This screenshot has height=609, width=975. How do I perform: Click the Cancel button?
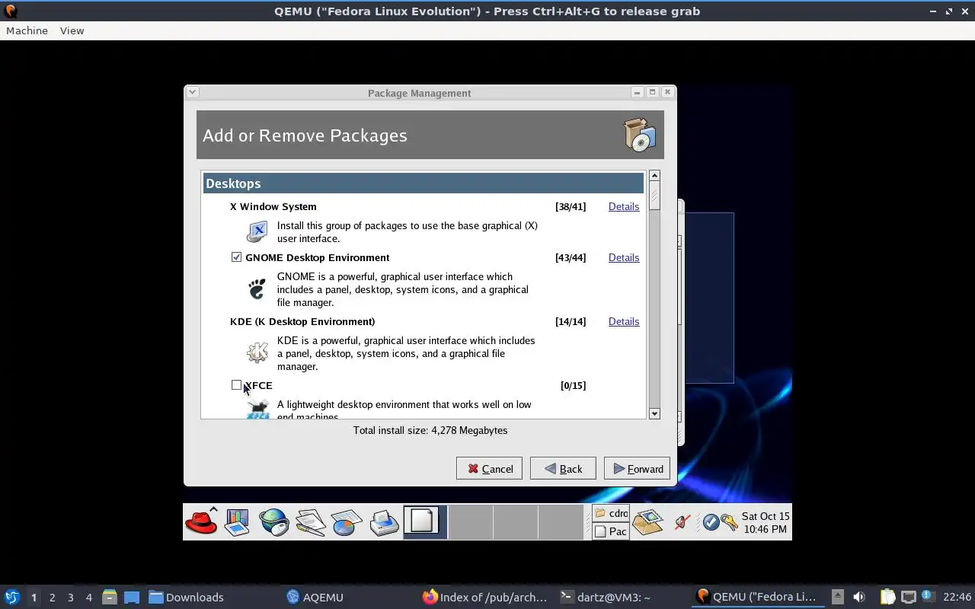pos(489,468)
